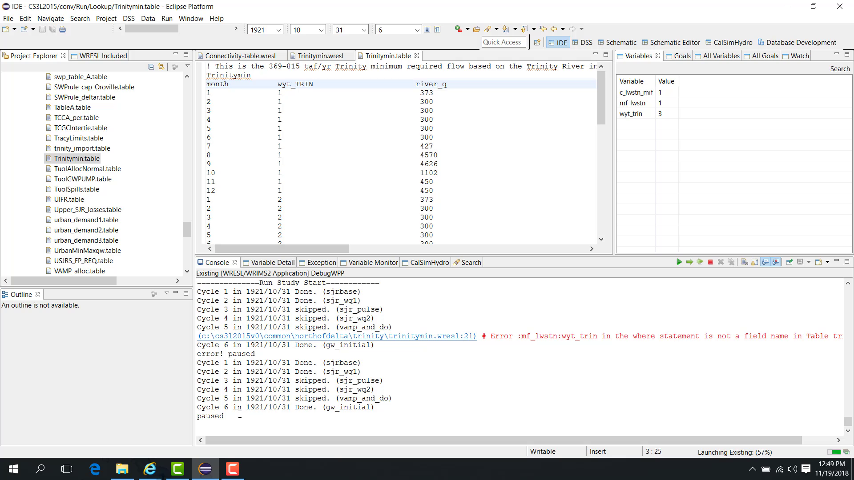Viewport: 854px width, 480px height.
Task: Open the Run menu
Action: [x=167, y=19]
